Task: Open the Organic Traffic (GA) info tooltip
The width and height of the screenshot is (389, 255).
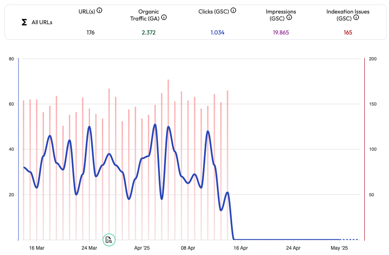Action: click(x=164, y=18)
